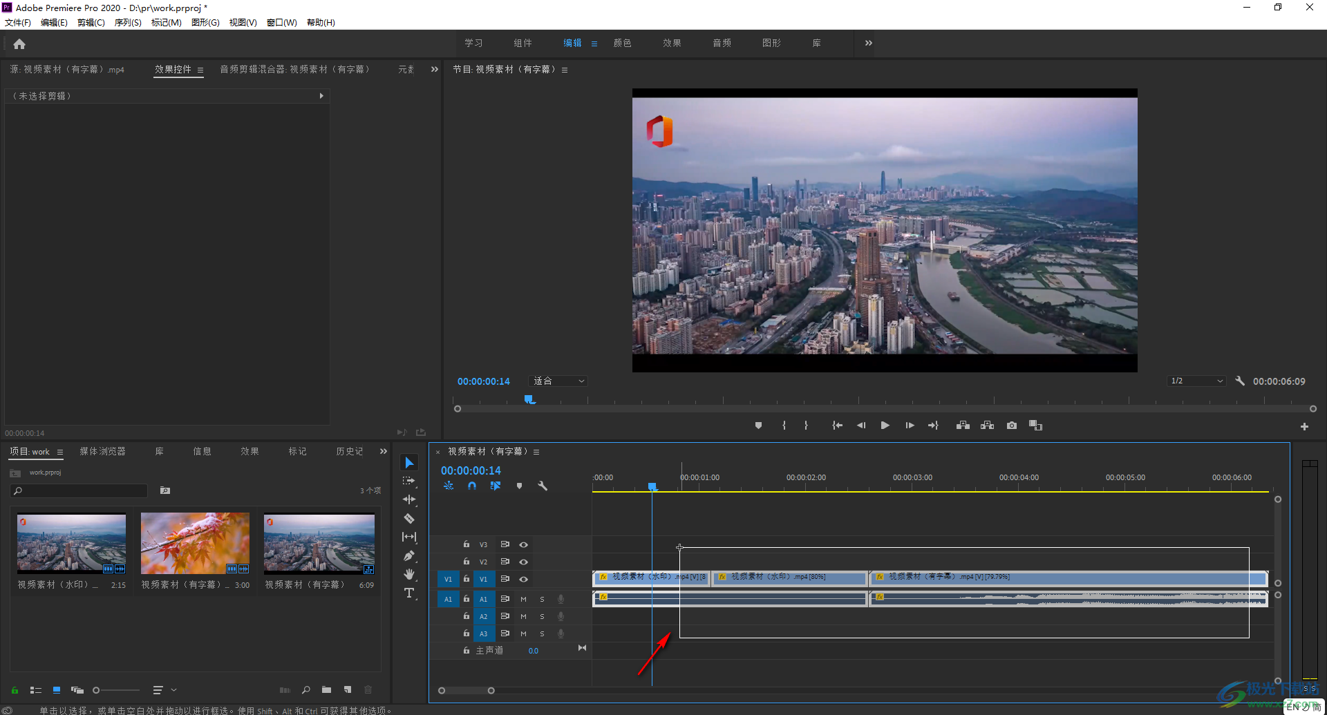
Task: Open 效果控件 panel menu
Action: coord(200,70)
